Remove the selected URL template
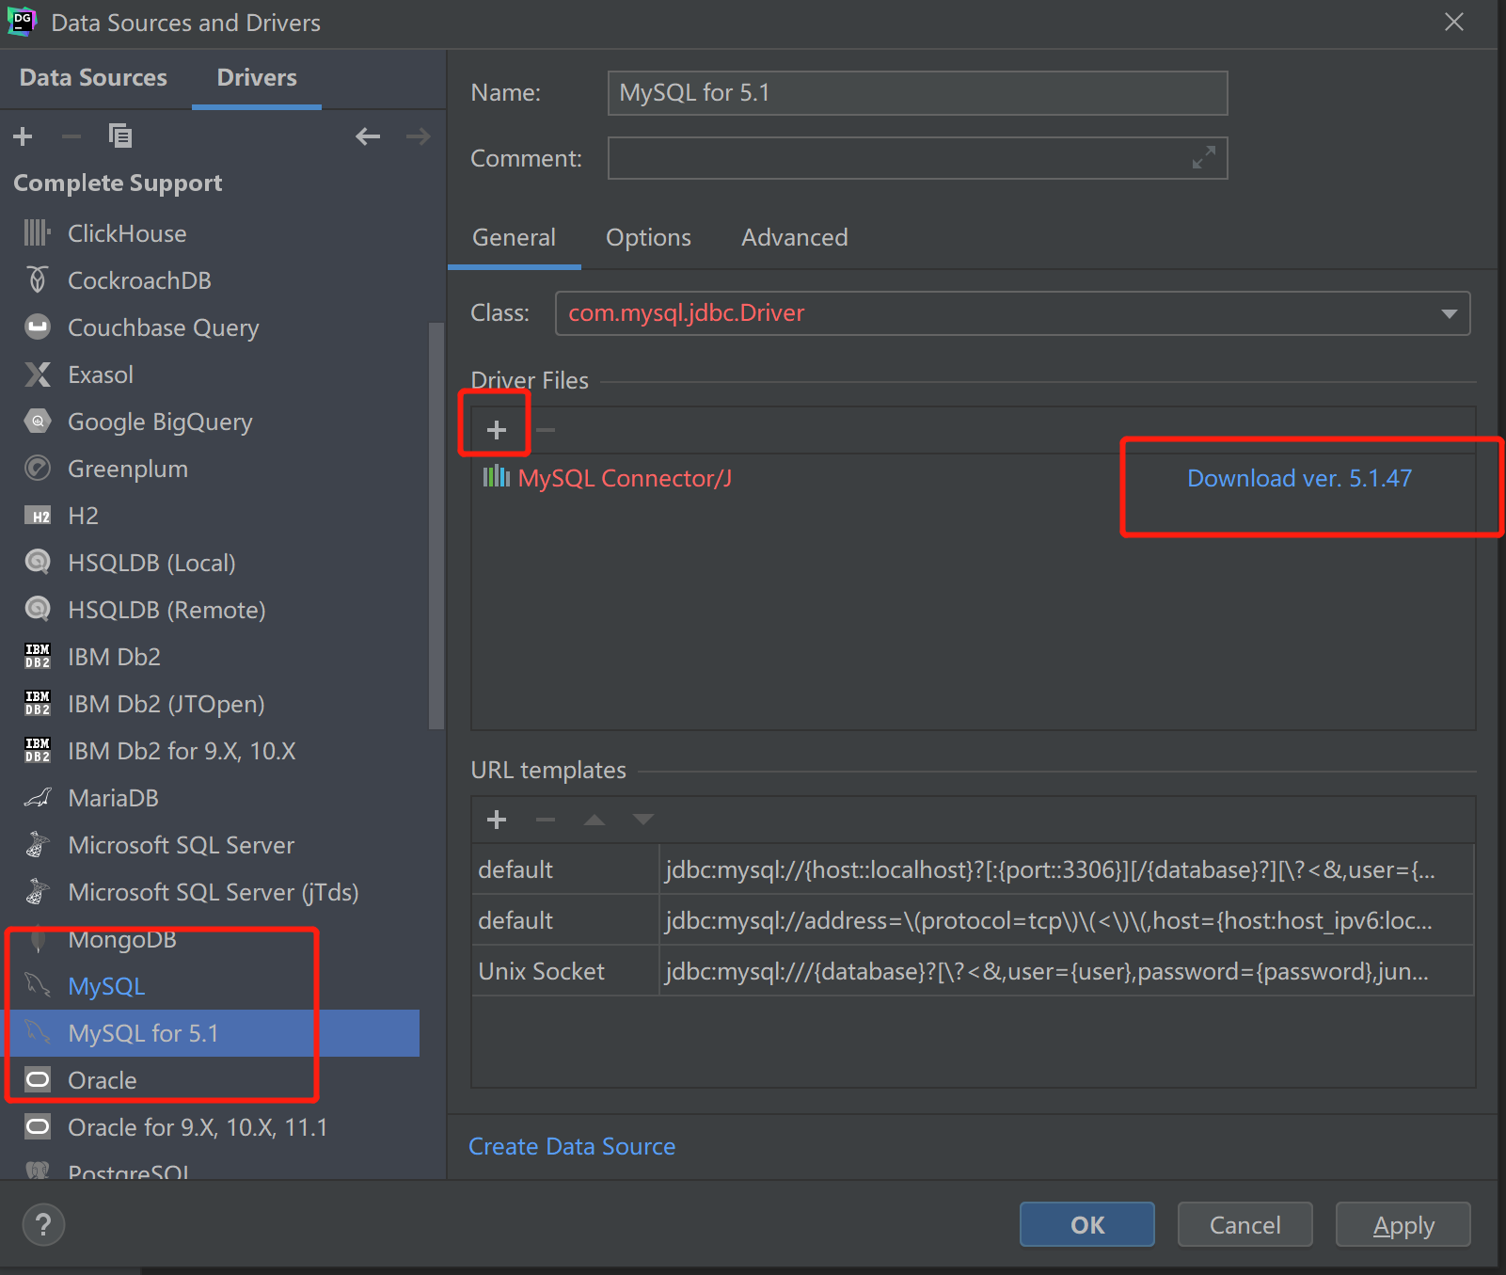Image resolution: width=1506 pixels, height=1275 pixels. pos(546,820)
